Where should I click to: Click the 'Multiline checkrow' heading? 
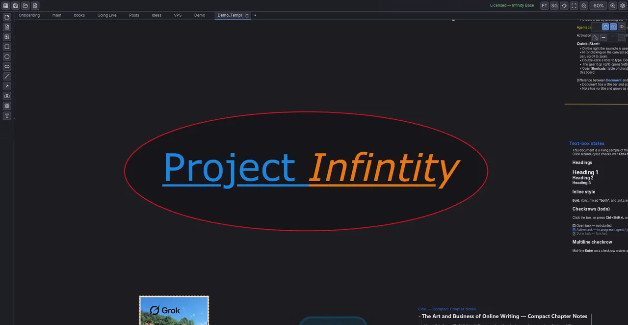click(592, 242)
